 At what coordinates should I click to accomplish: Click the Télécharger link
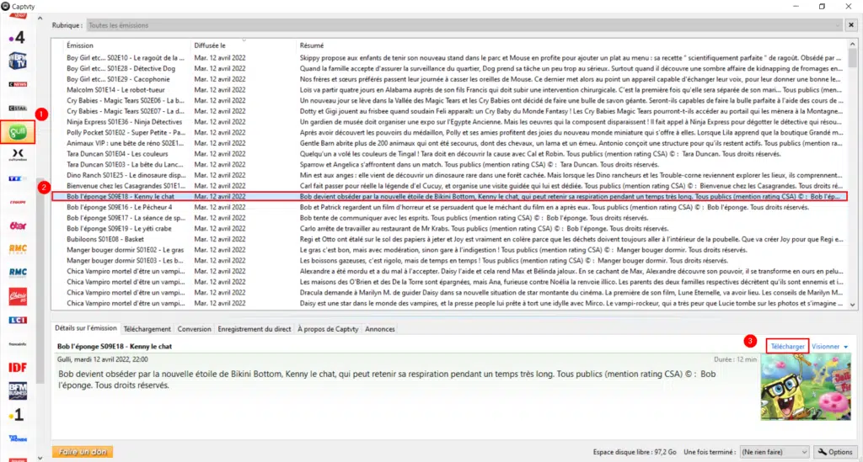coord(787,347)
